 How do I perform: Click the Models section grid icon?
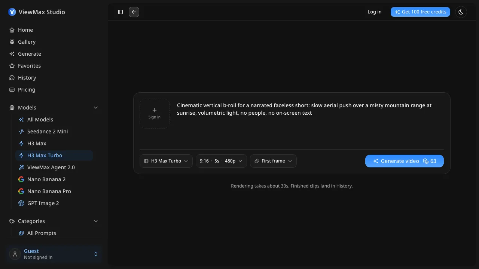(12, 108)
